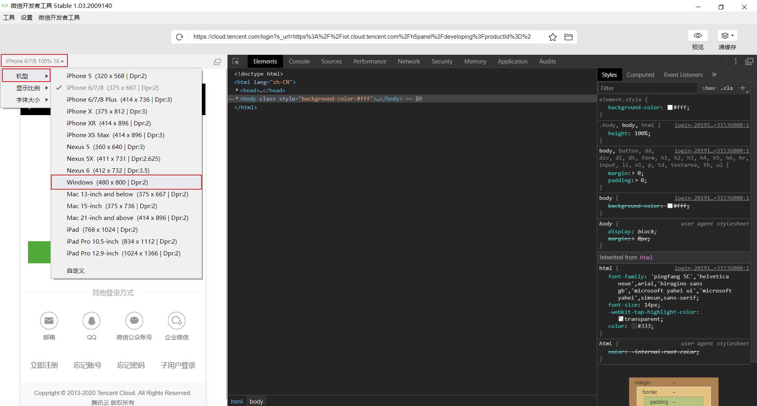Open the 微信开发者工具 menu
The height and width of the screenshot is (406, 757).
point(59,17)
